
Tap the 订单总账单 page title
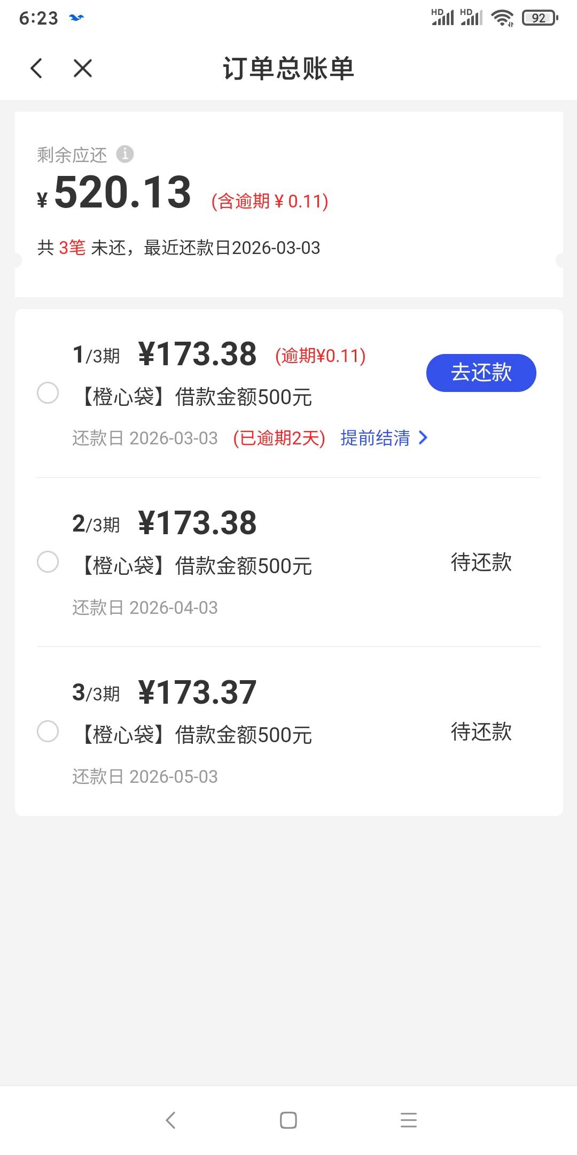coord(288,68)
